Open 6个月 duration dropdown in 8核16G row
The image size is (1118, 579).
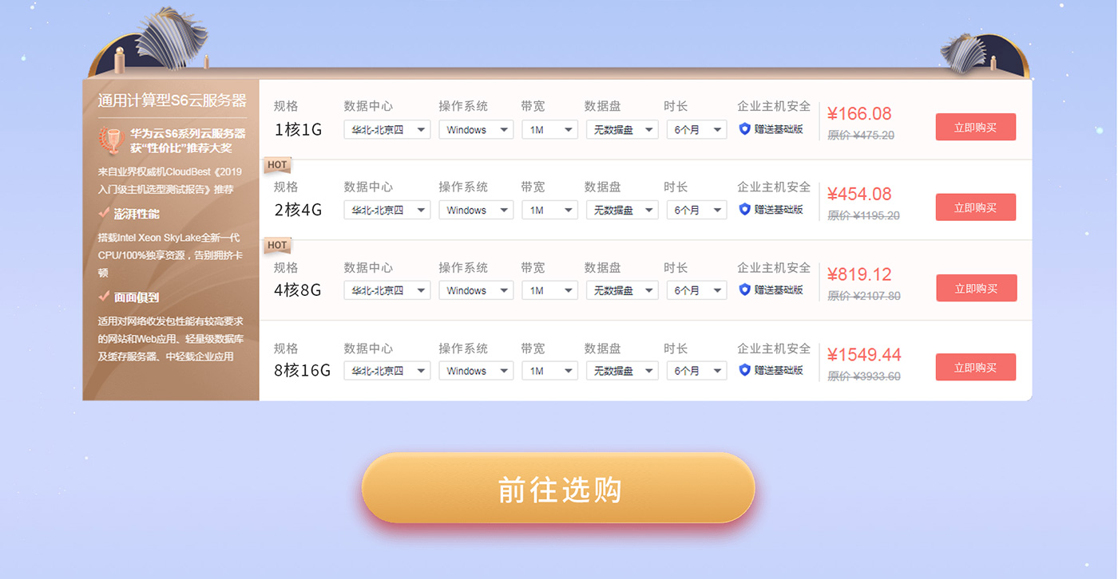click(x=696, y=371)
